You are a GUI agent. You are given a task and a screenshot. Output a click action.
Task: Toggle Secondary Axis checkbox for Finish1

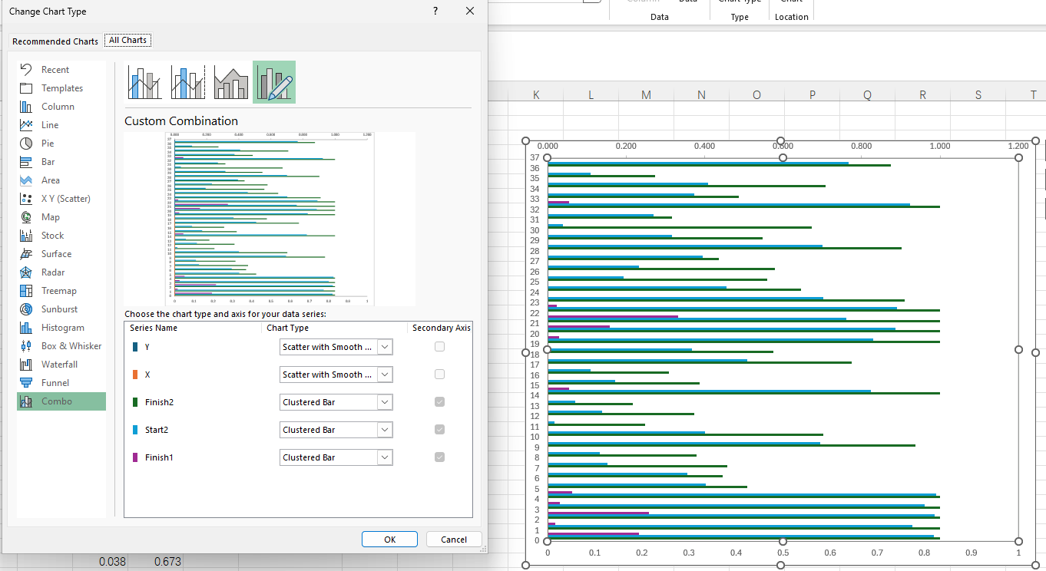pos(439,457)
